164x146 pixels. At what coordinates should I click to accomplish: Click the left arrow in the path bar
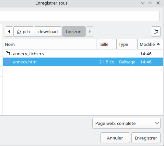[9, 32]
